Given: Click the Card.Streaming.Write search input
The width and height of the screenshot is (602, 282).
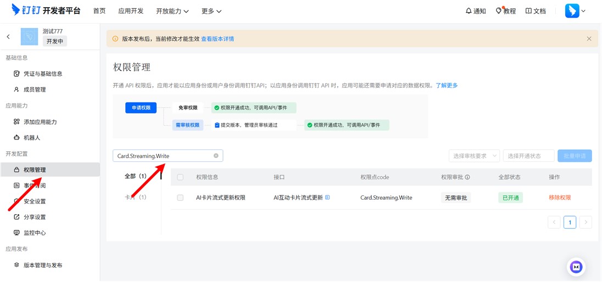Looking at the screenshot, I should click(162, 156).
